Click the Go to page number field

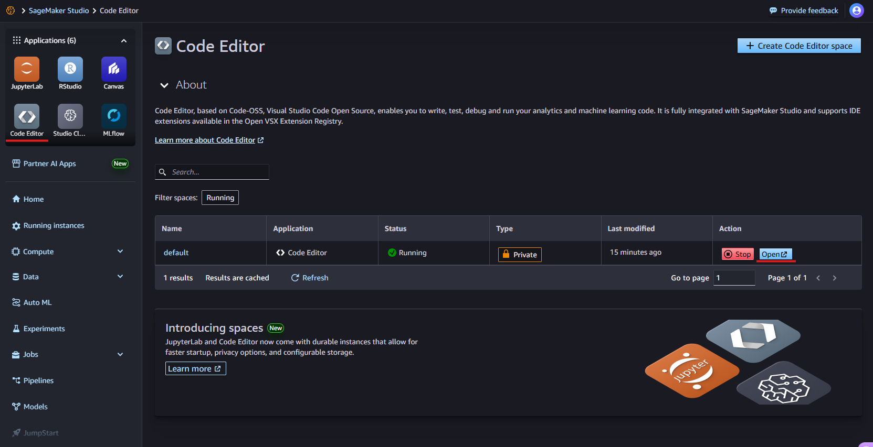click(x=734, y=278)
